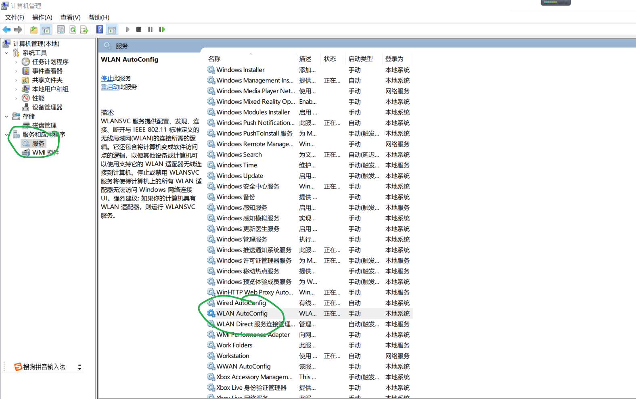Select Windows Modules Installer service

pyautogui.click(x=253, y=112)
